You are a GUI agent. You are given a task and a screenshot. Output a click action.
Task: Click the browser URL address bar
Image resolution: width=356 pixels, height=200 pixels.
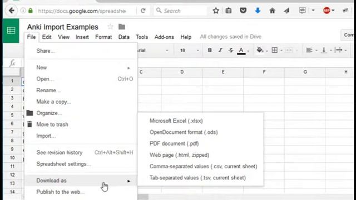tap(82, 11)
